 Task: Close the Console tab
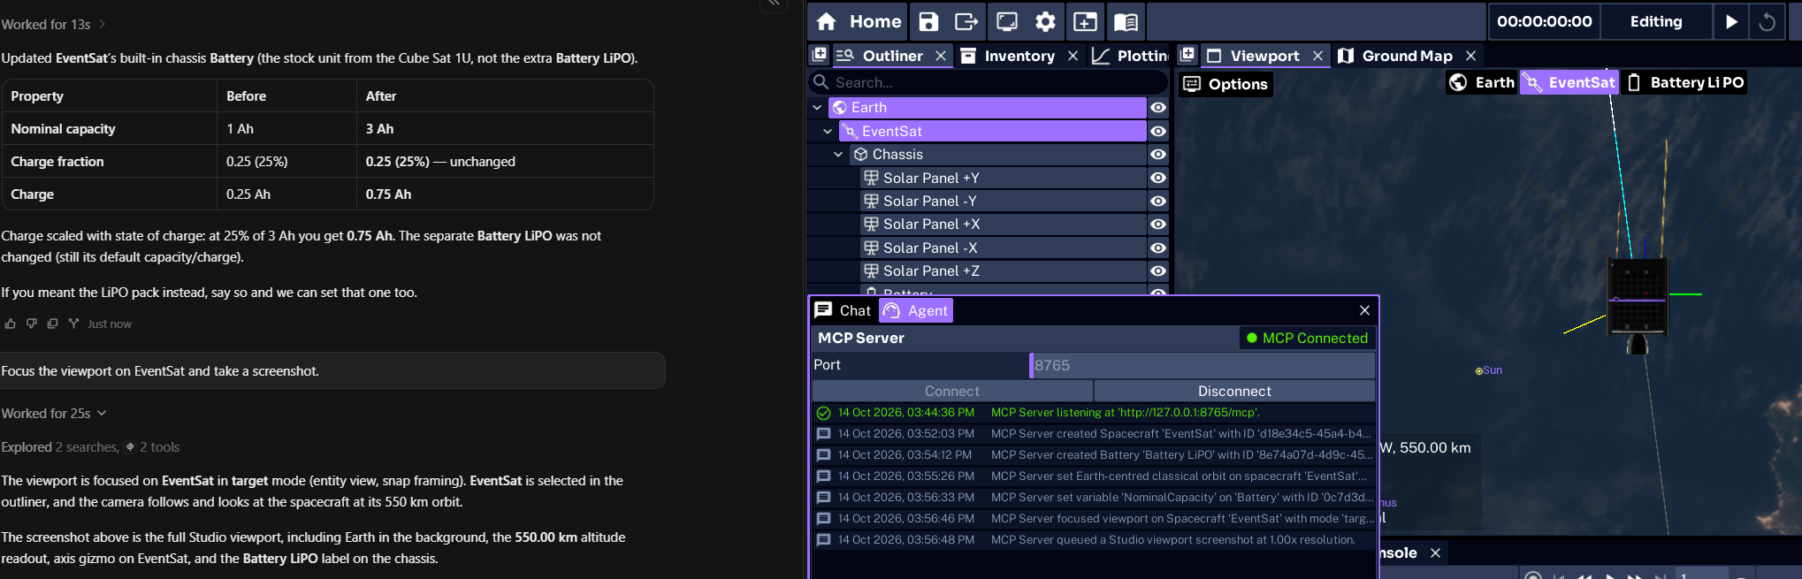coord(1435,552)
